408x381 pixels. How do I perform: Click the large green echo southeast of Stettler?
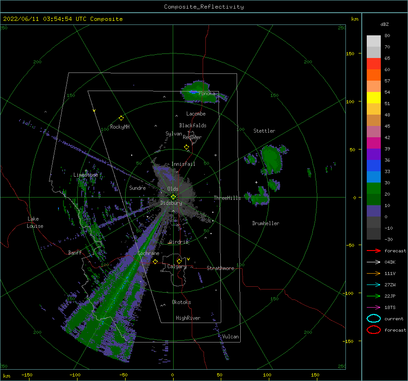coord(272,159)
